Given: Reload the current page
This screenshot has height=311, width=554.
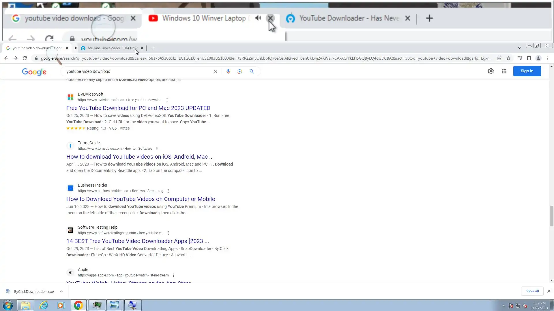Looking at the screenshot, I should point(25,58).
